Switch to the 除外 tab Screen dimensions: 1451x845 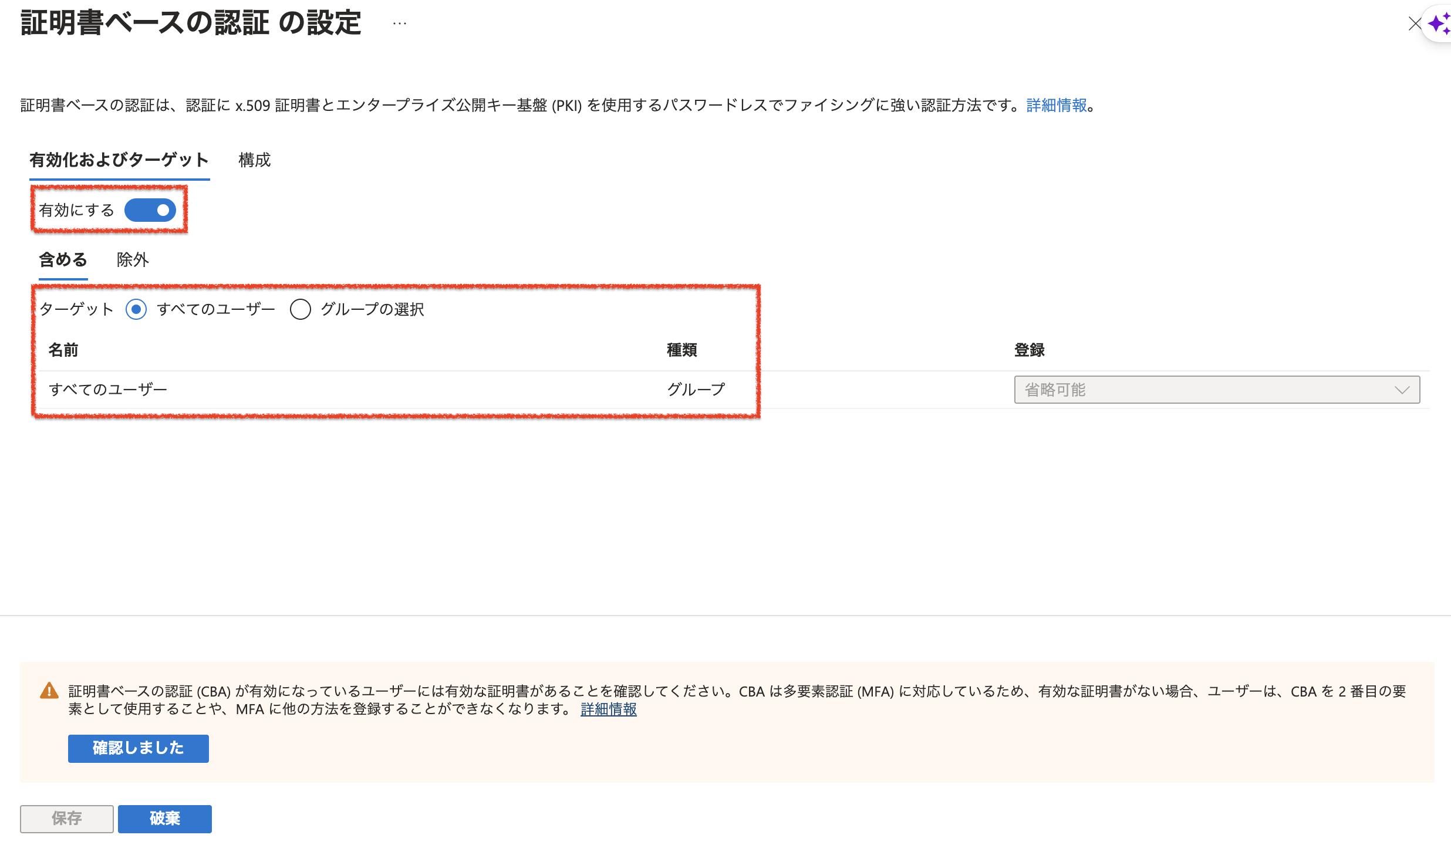[133, 259]
